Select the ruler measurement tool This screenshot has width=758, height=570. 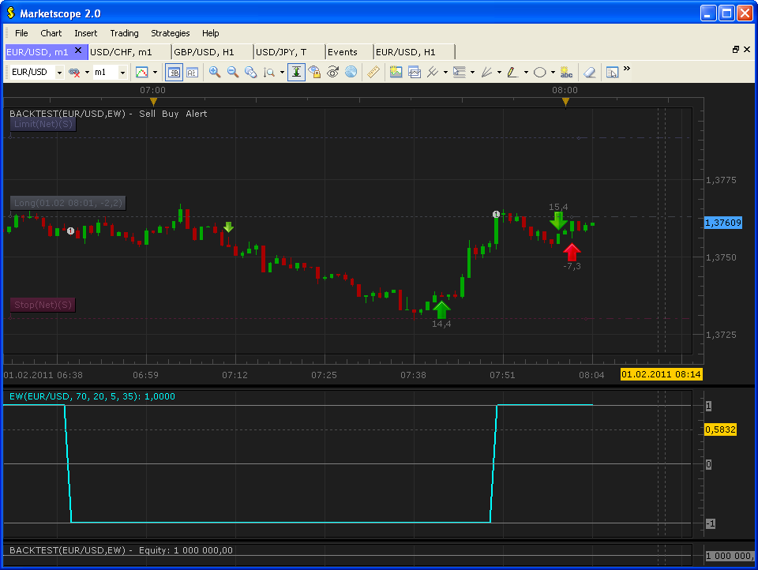(373, 72)
